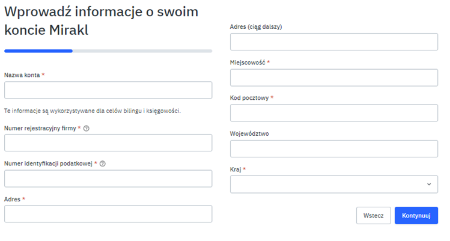Click the Kod pocztowy field label

(x=249, y=98)
